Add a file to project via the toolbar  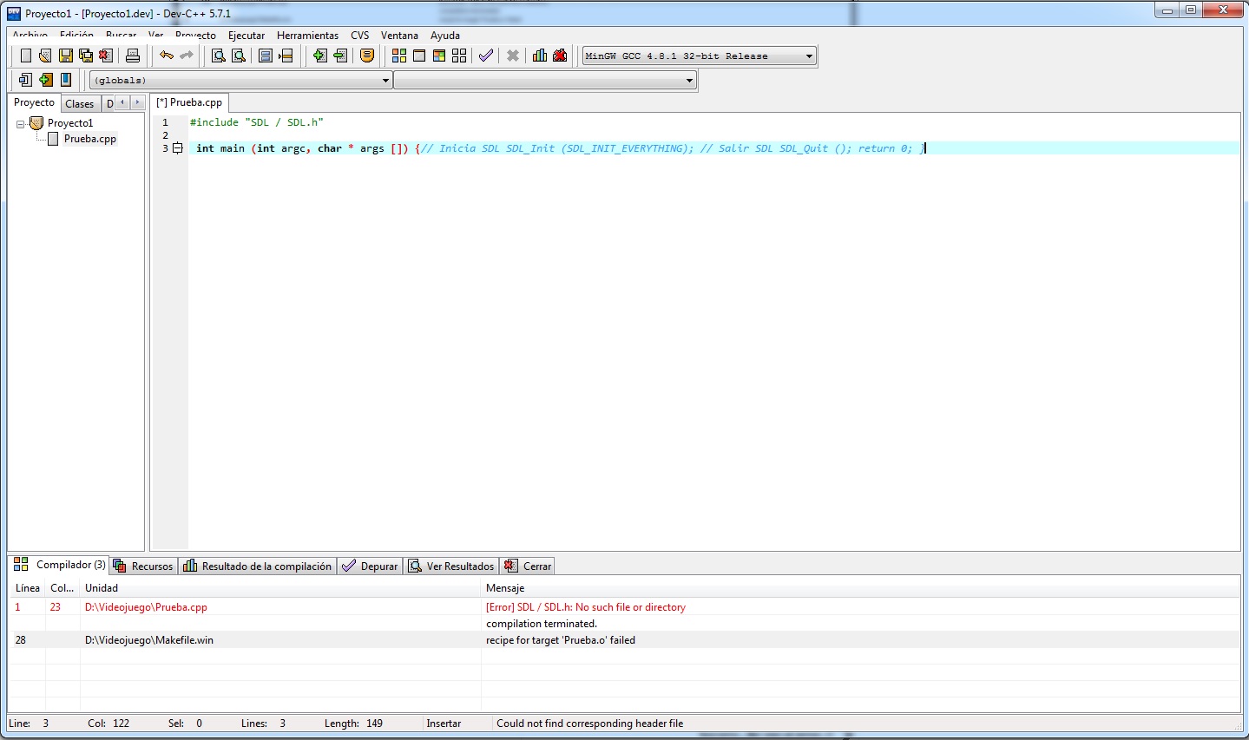pyautogui.click(x=319, y=56)
